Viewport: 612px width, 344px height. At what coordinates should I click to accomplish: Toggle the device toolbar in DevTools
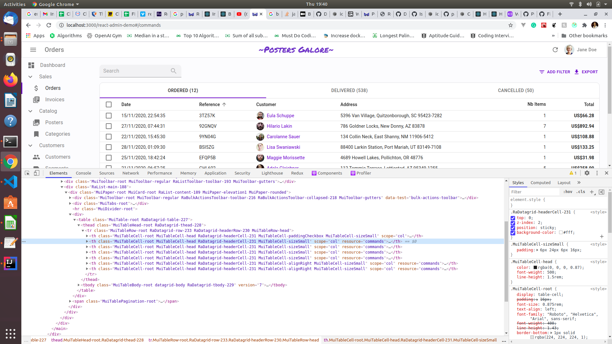click(36, 173)
